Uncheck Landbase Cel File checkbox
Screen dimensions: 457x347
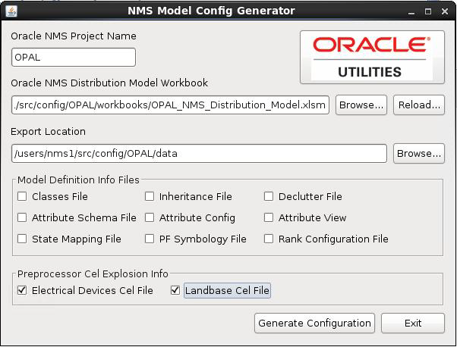click(x=175, y=290)
